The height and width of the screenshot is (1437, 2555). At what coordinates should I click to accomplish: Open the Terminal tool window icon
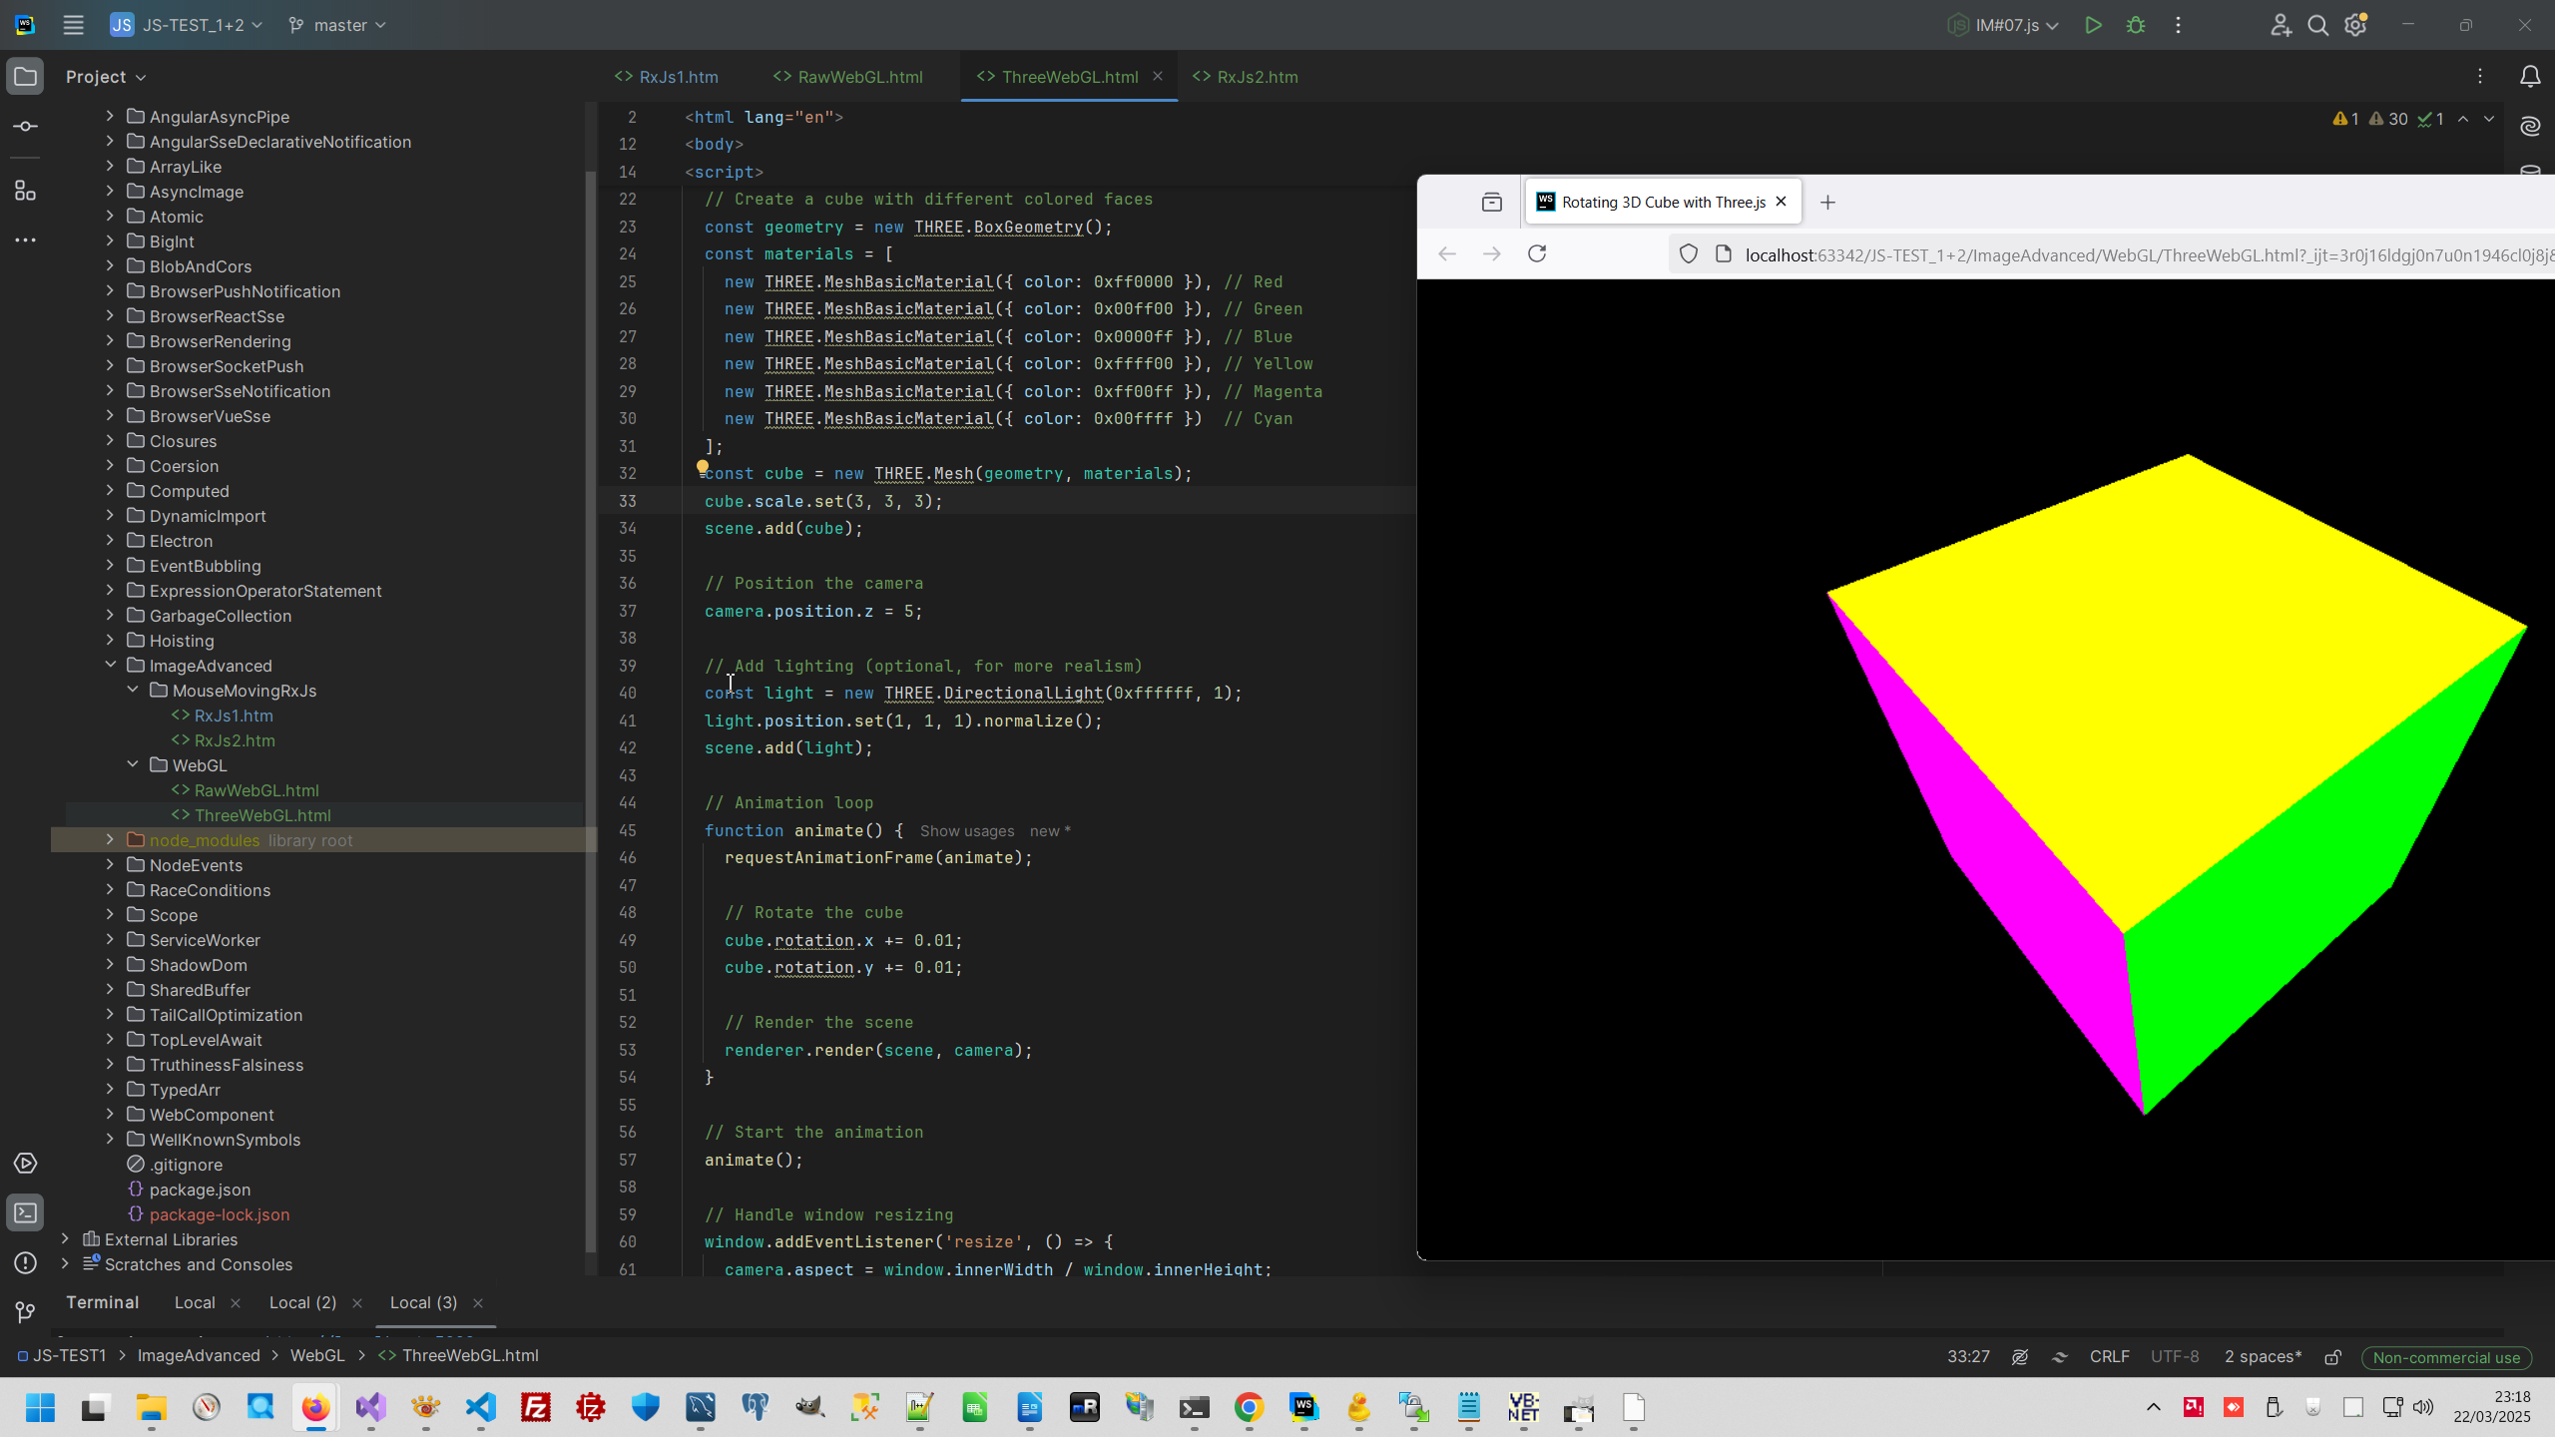(x=26, y=1213)
